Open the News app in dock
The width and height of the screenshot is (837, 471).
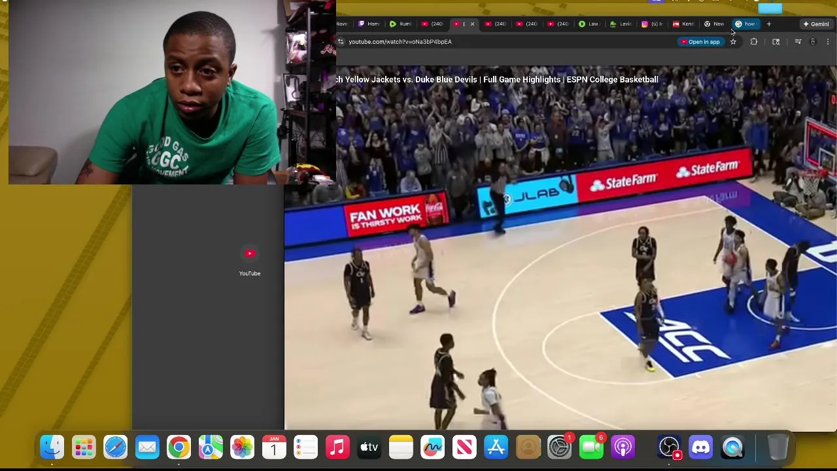point(464,447)
